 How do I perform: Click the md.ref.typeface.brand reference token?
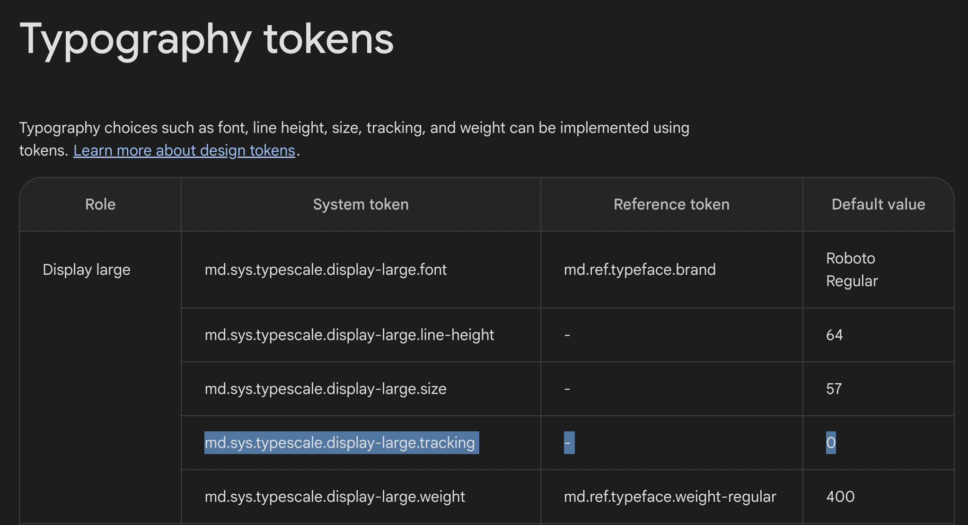pos(640,270)
